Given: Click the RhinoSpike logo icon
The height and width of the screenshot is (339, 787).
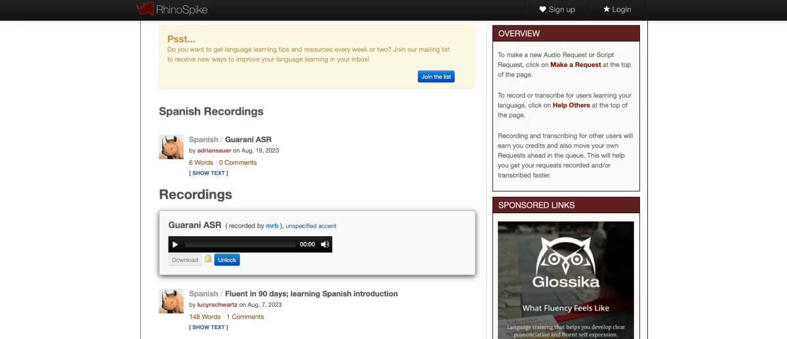Looking at the screenshot, I should click(x=144, y=9).
